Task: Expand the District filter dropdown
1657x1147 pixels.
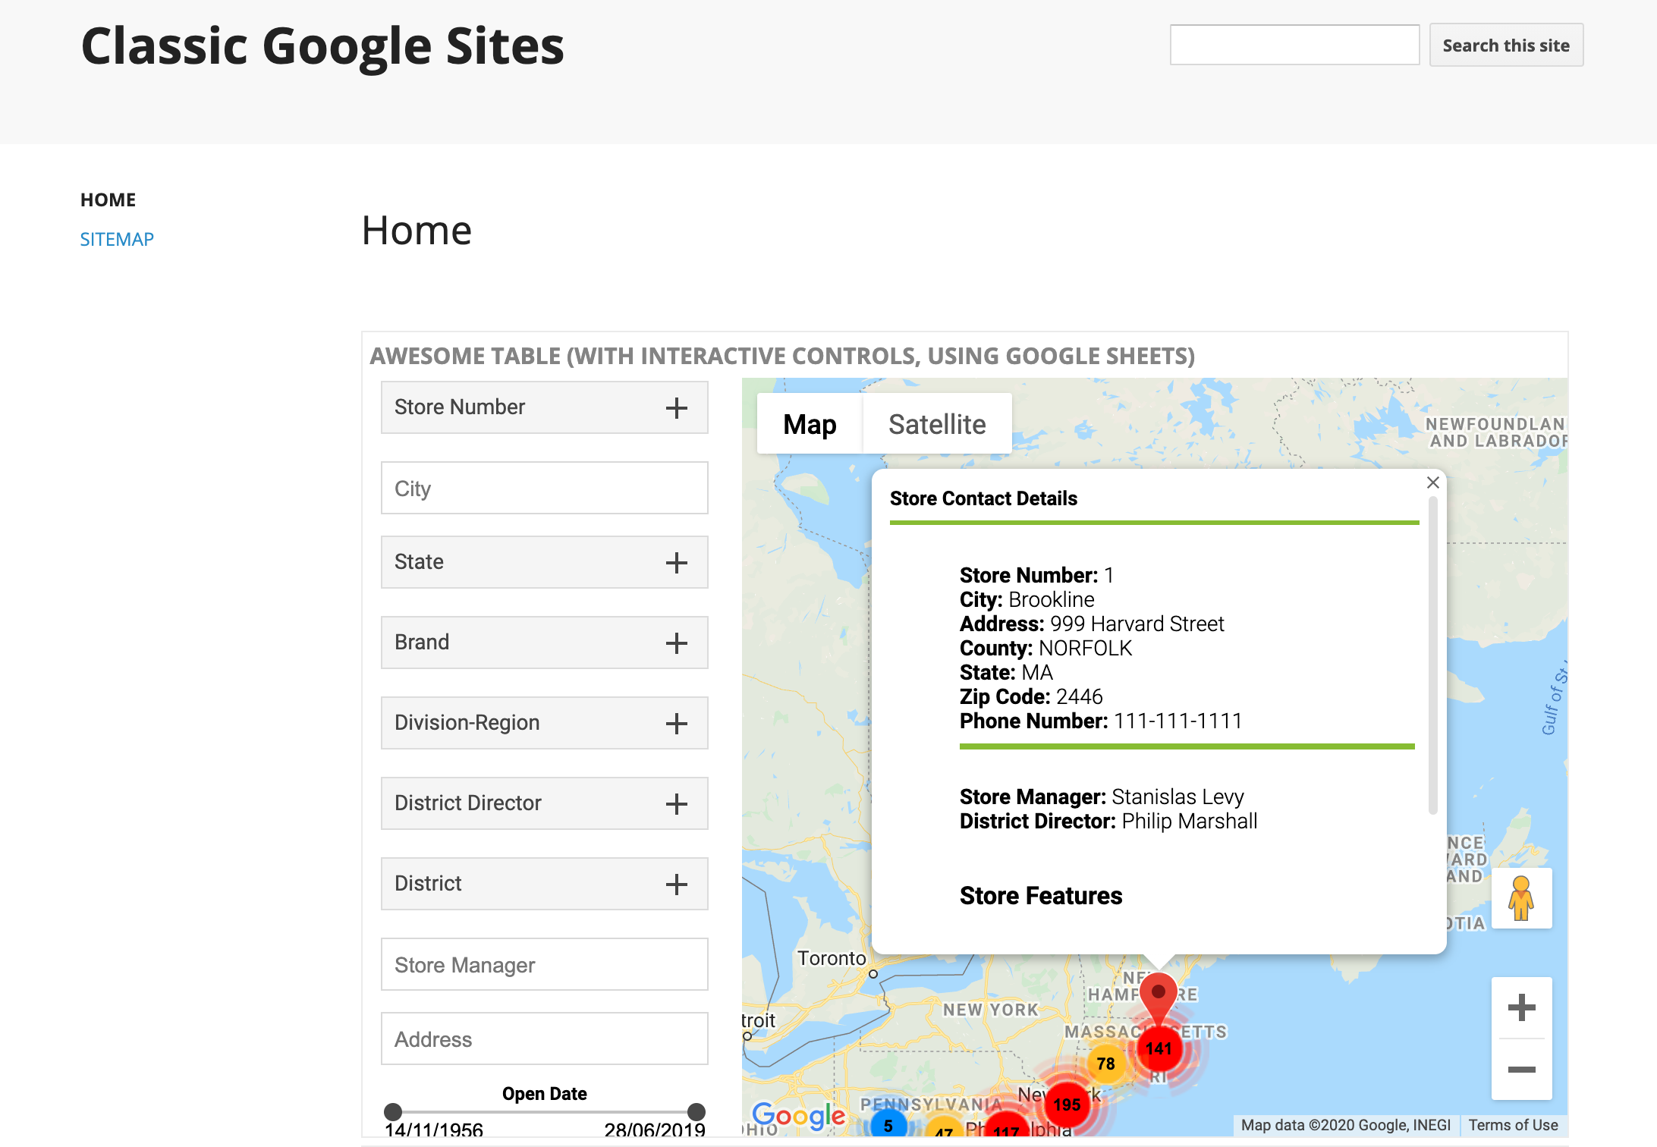Action: coord(545,884)
